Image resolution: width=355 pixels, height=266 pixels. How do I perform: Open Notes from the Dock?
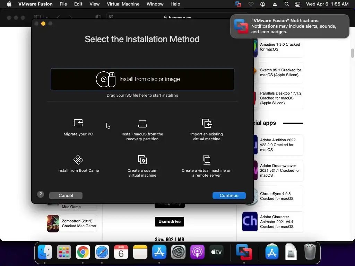[x=140, y=252]
